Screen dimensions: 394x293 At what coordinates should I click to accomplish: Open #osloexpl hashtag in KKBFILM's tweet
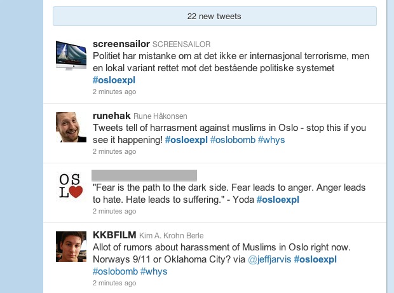(x=315, y=259)
